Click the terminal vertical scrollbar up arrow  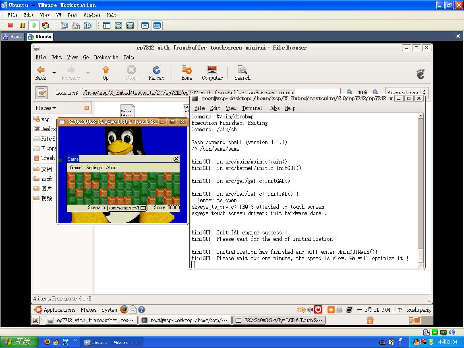(420, 116)
